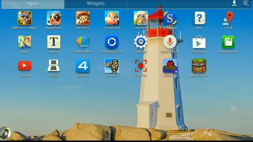The height and width of the screenshot is (142, 253).
Task: Launch the lifeboat+ app
Action: click(170, 66)
